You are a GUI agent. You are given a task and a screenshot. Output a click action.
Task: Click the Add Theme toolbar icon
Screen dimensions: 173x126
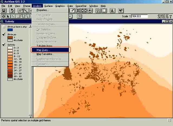12,11
